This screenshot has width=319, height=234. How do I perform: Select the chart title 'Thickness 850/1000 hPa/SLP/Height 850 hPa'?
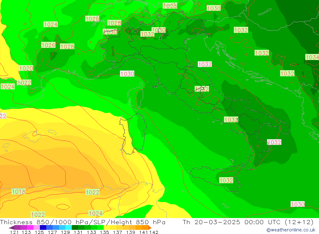(x=83, y=222)
